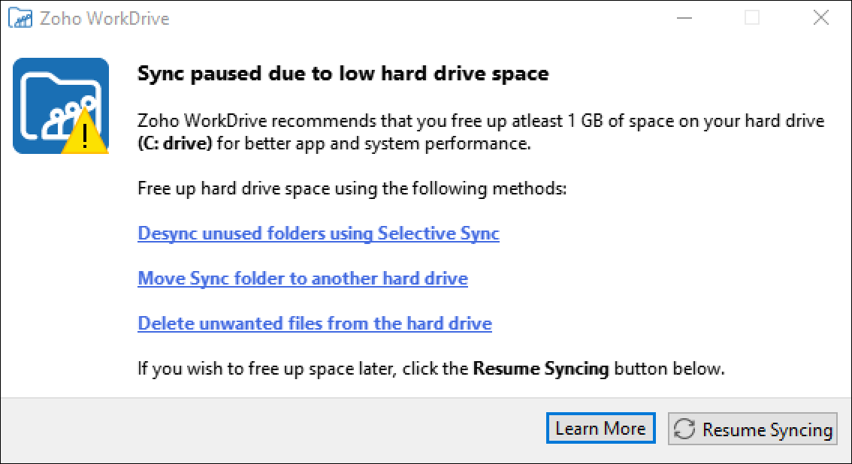
Task: Click bold Resume Syncing text in the paragraph
Action: click(540, 369)
